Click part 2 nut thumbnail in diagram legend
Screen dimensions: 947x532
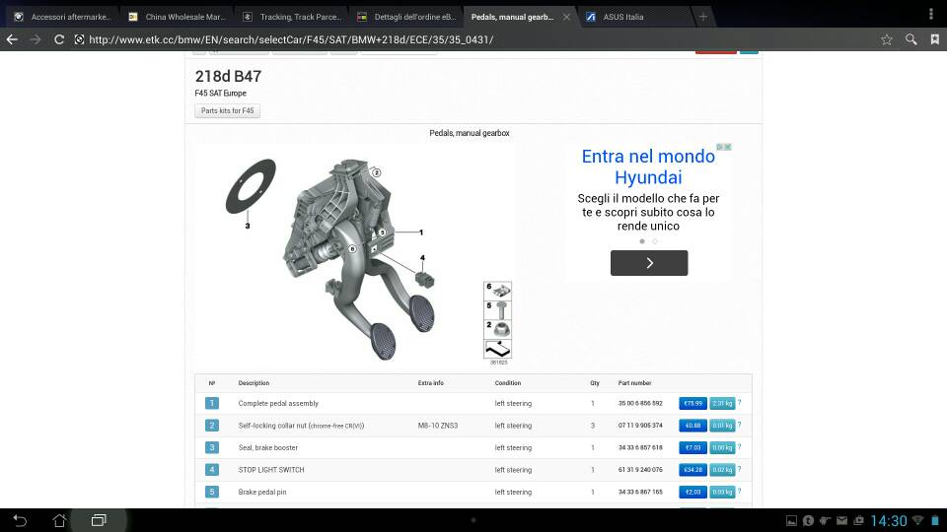[x=497, y=329]
